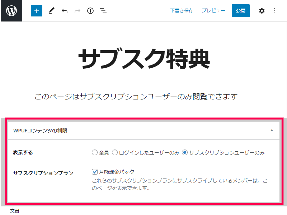
Task: Open the settings gear sidebar
Action: [x=262, y=11]
